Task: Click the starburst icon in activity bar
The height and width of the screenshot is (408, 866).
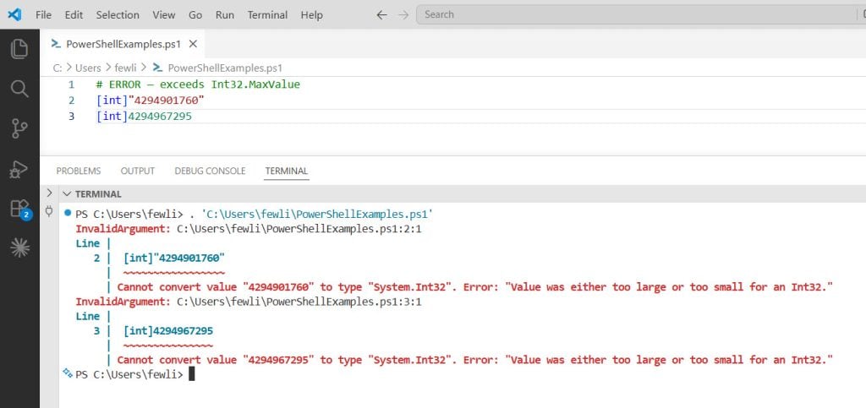Action: (19, 249)
